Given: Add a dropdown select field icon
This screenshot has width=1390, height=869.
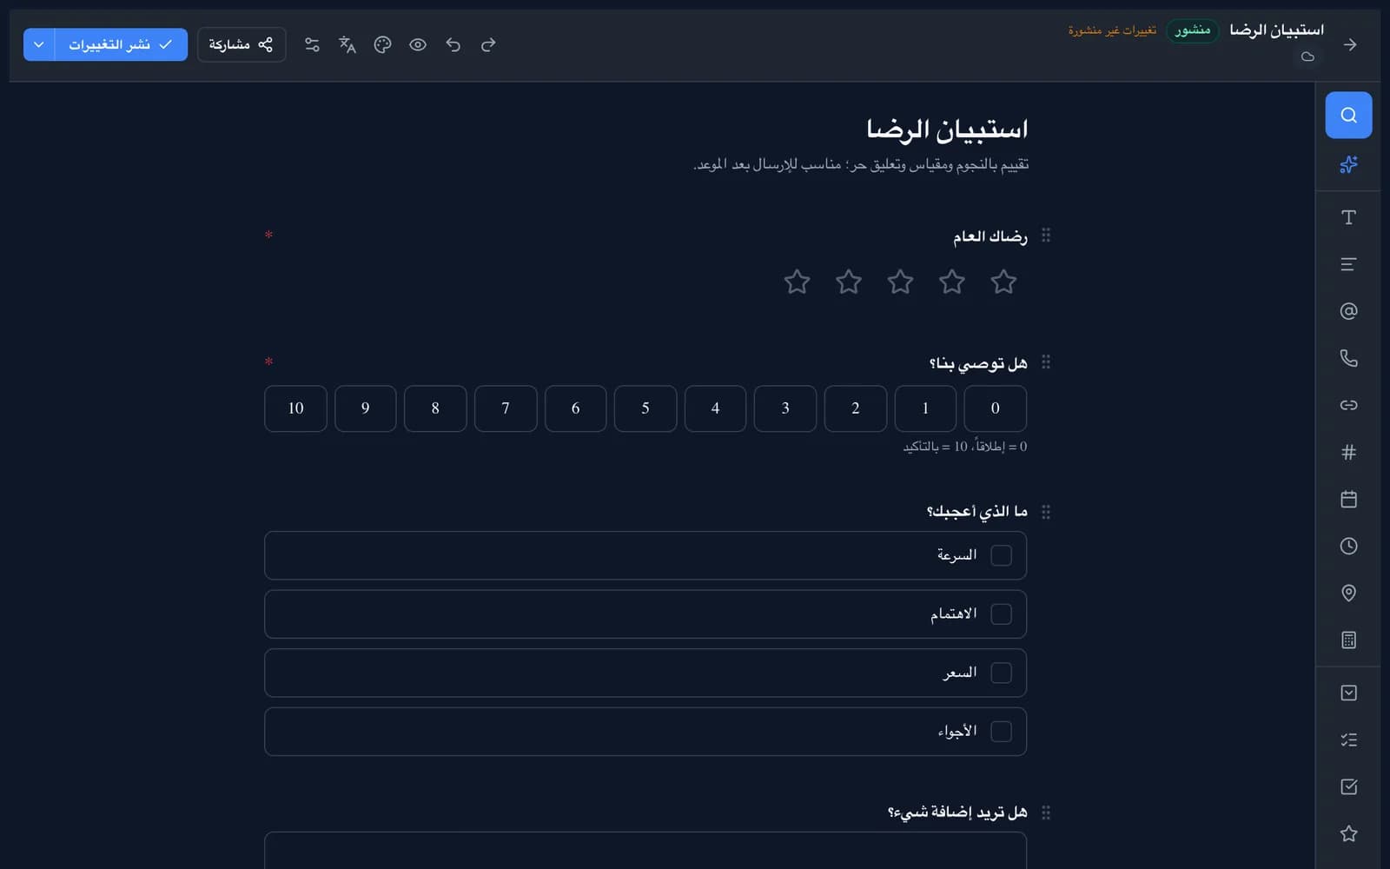Looking at the screenshot, I should [1348, 693].
